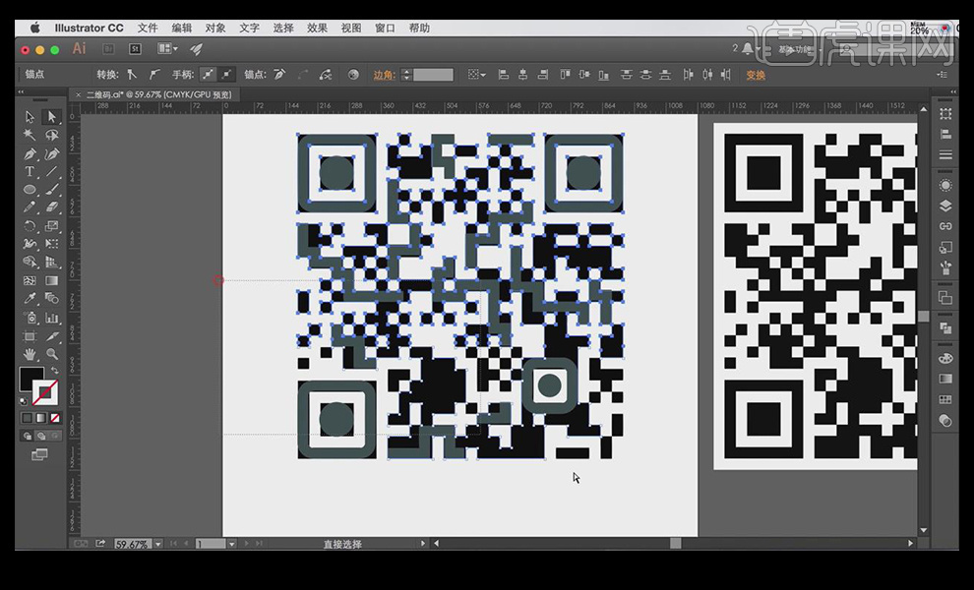Open the 窗口 menu
This screenshot has height=590, width=974.
point(385,29)
